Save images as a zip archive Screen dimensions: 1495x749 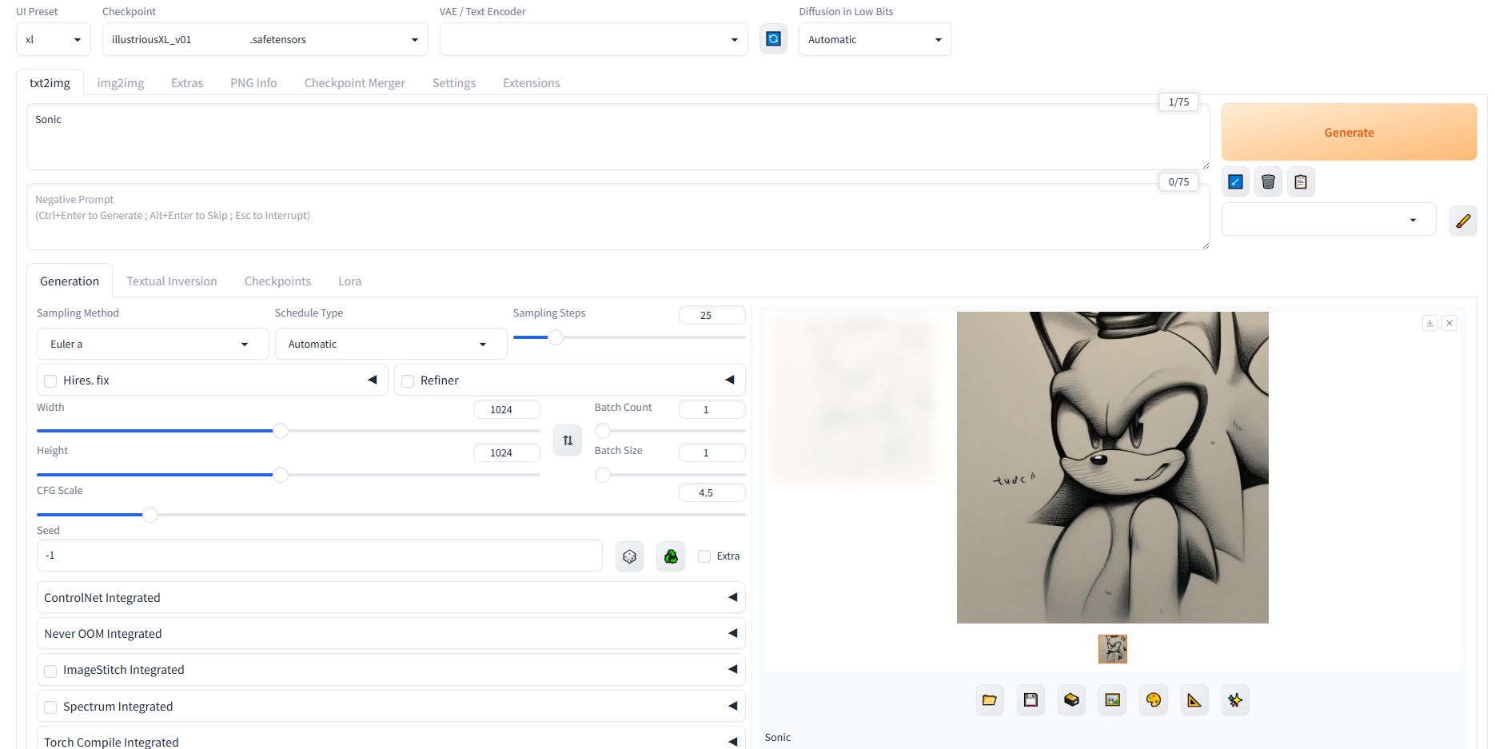click(x=1071, y=700)
